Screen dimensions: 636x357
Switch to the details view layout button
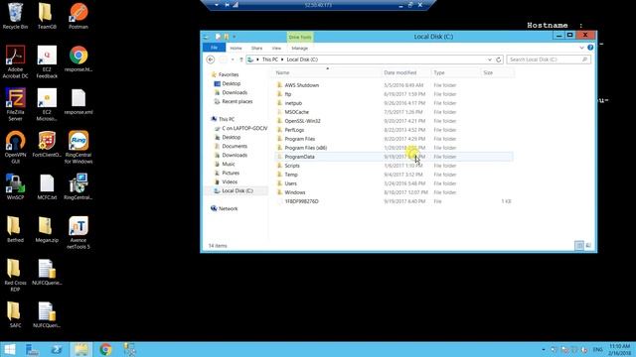click(579, 245)
